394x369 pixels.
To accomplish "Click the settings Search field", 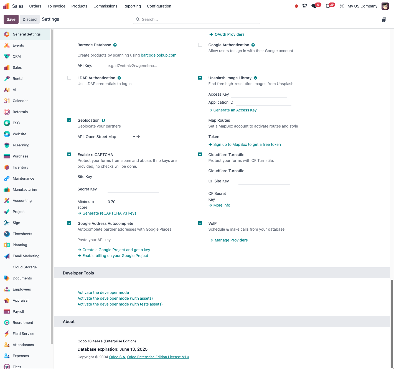I will (x=197, y=19).
